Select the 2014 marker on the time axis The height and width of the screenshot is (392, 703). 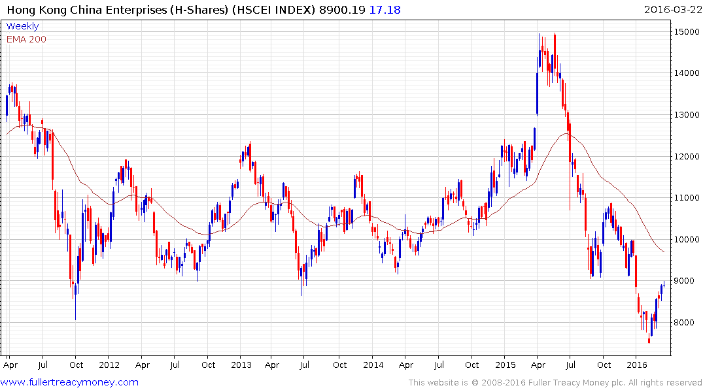[x=373, y=365]
